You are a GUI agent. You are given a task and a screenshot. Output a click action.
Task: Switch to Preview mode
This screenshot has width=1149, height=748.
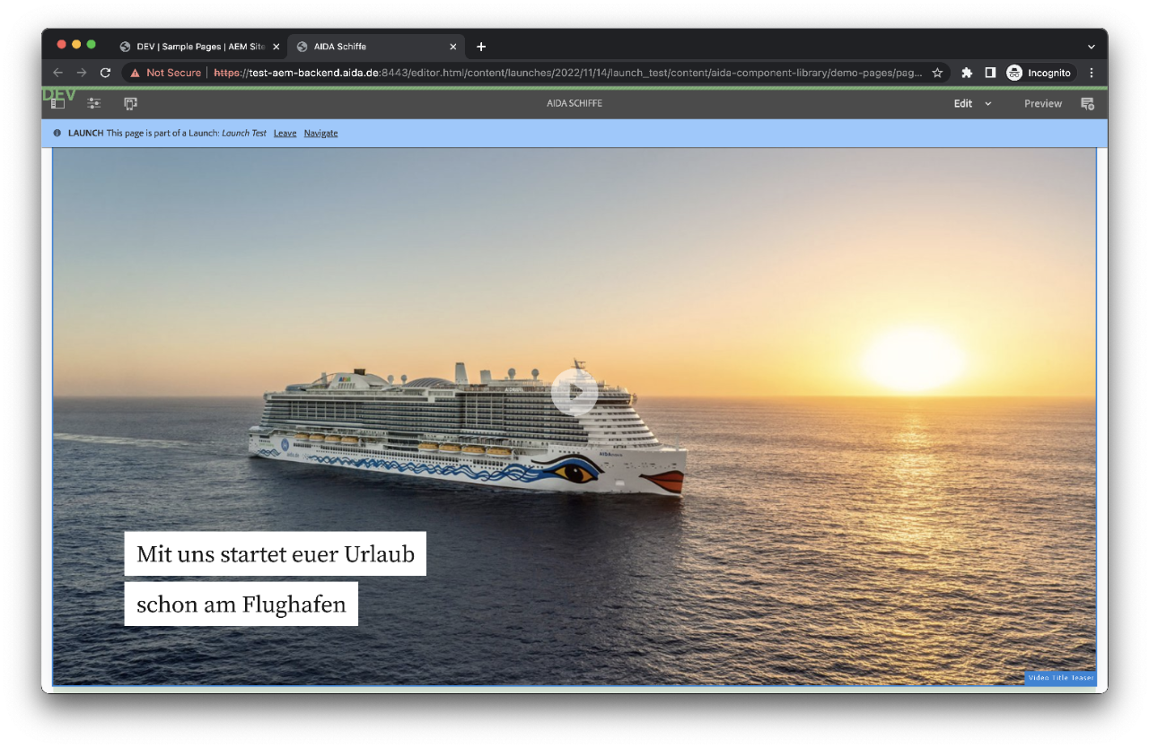click(x=1042, y=104)
